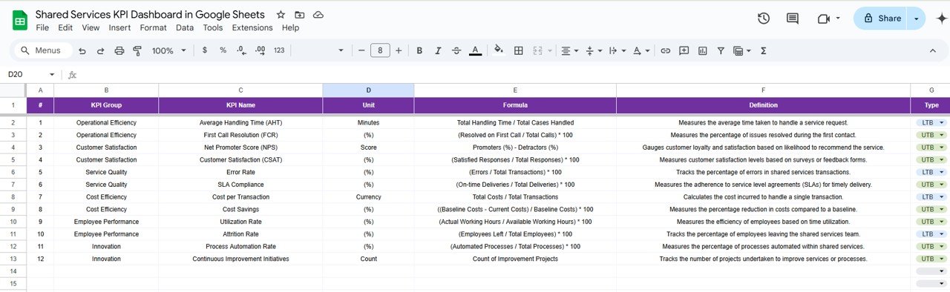Start a Meet call camera icon
Screen dimensions: 950x292
823,19
